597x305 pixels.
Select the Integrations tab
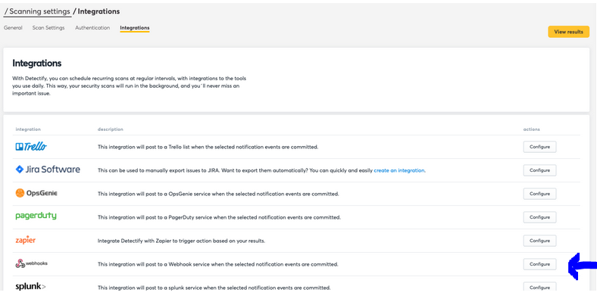click(135, 28)
